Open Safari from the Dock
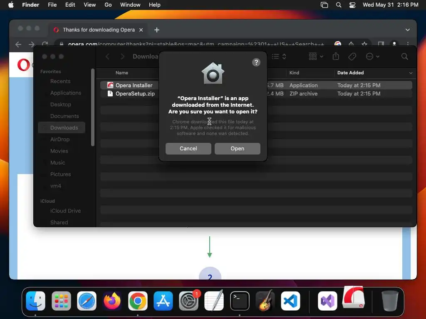 pos(87,301)
